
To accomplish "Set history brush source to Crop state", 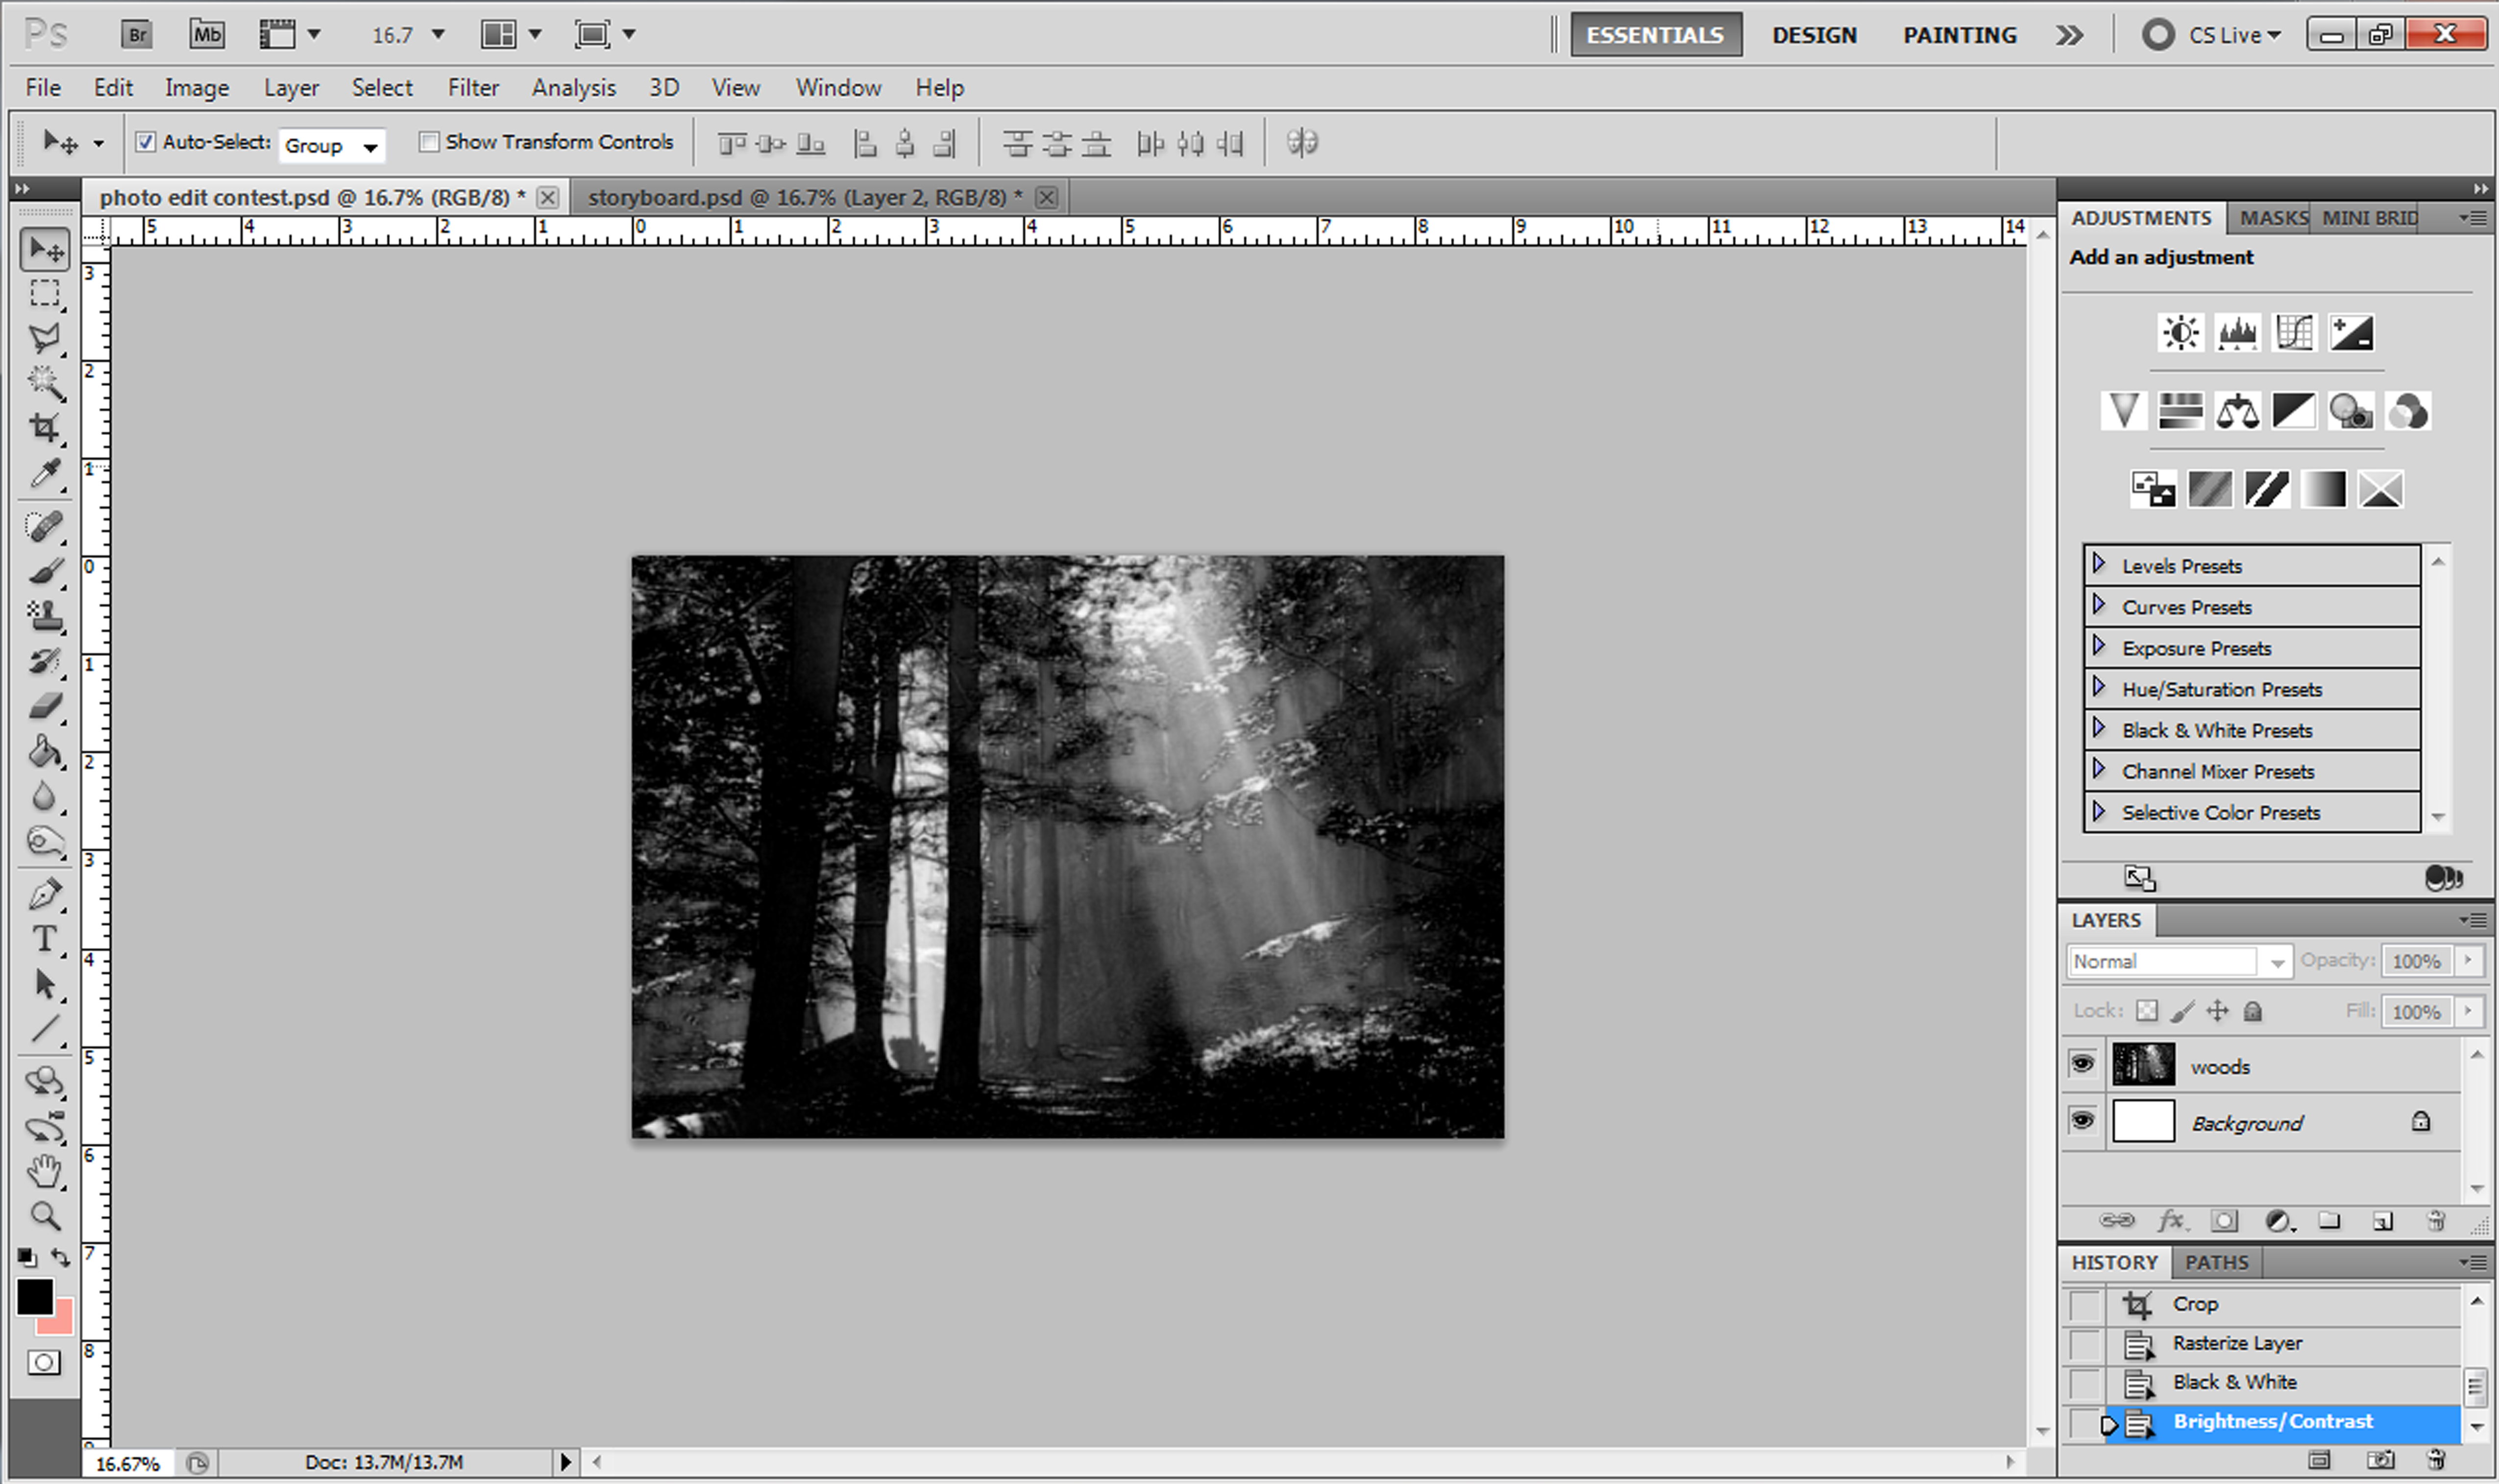I will tap(2085, 1305).
